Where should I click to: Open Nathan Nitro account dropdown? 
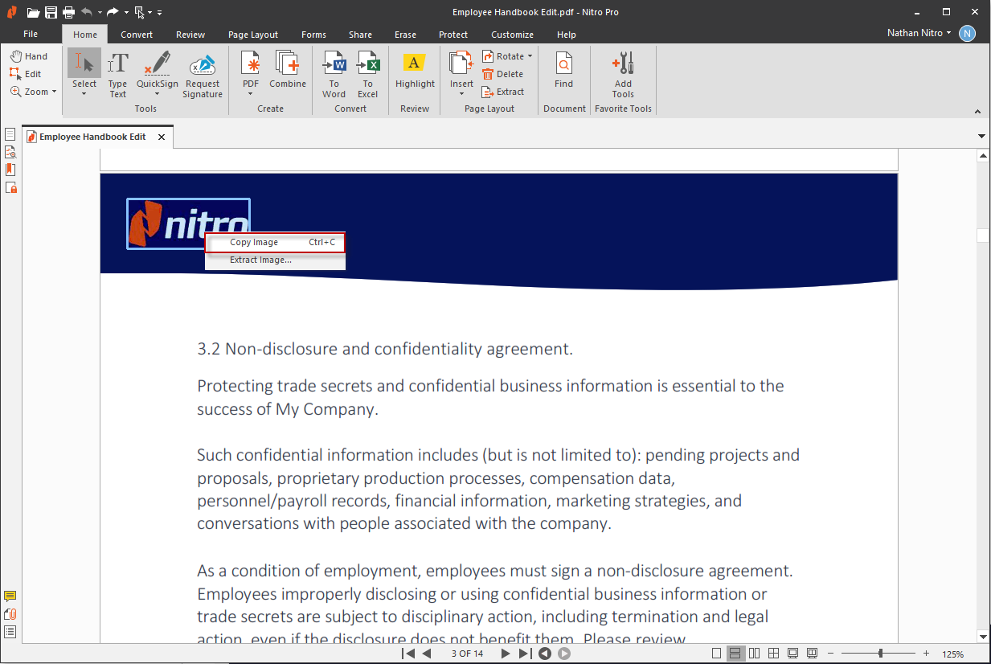[x=949, y=33]
